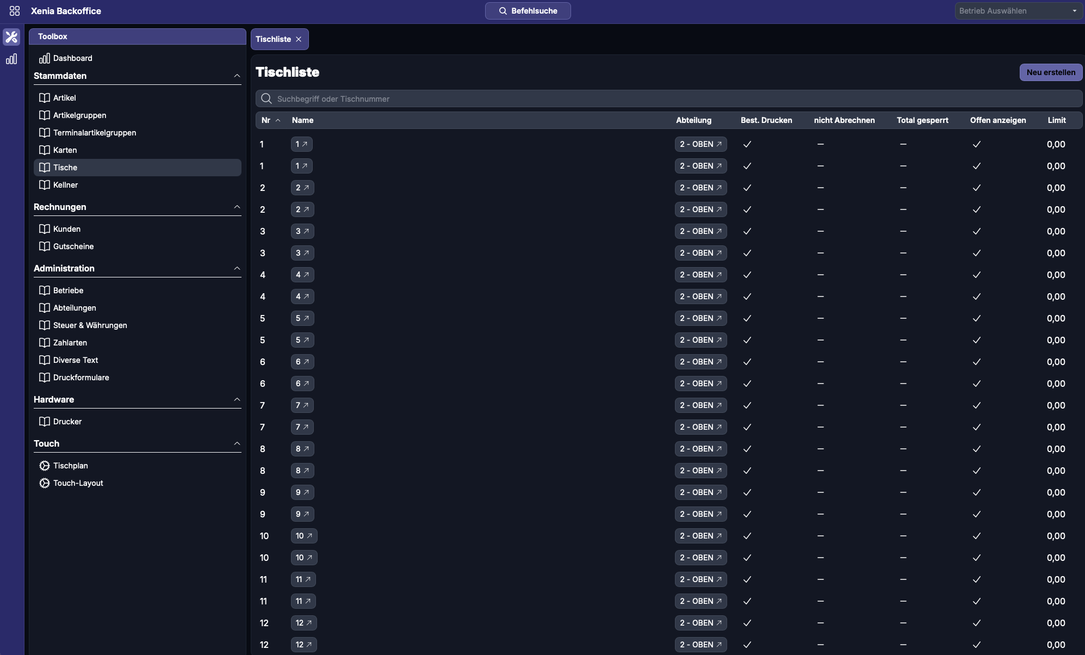Open the Befehlsuche command search
1085x655 pixels.
pyautogui.click(x=528, y=11)
